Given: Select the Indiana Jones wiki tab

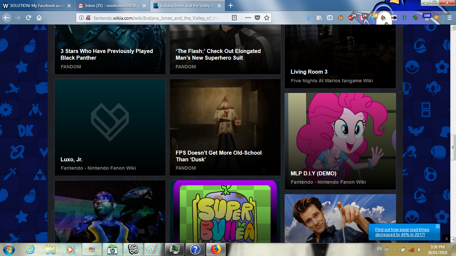Looking at the screenshot, I should (x=188, y=6).
